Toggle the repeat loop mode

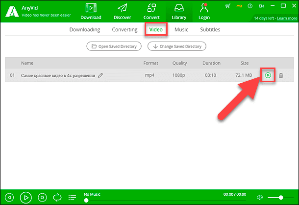pyautogui.click(x=57, y=198)
